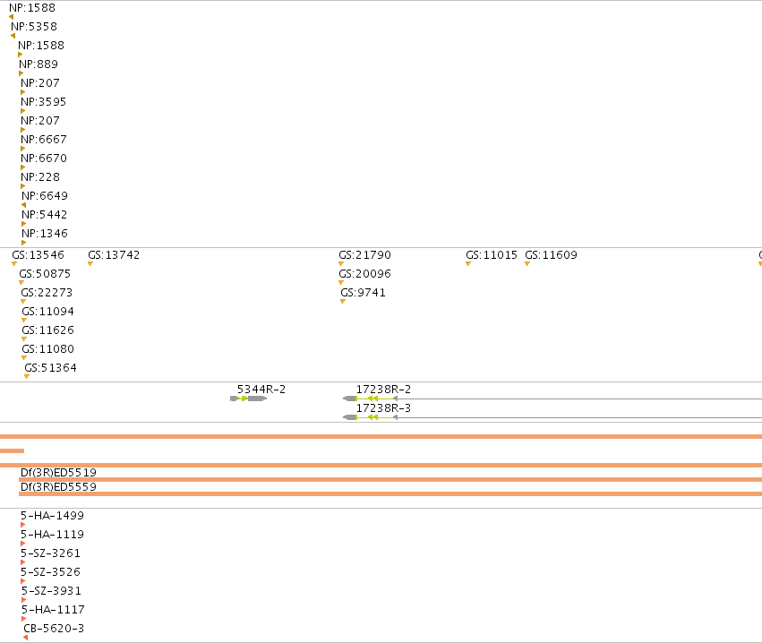
Task: Click the arrow marker under NP:1346
Action: coord(23,243)
